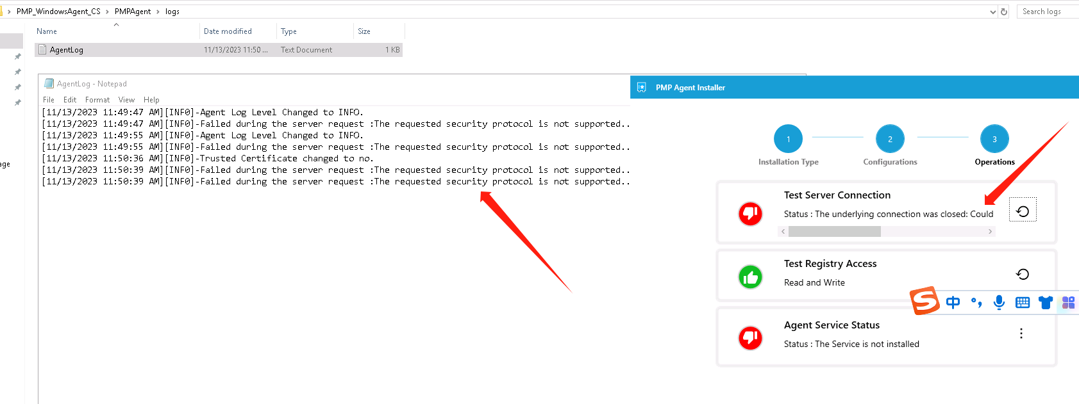Image resolution: width=1079 pixels, height=404 pixels.
Task: Click the "1 KB" size cell
Action: click(x=392, y=50)
